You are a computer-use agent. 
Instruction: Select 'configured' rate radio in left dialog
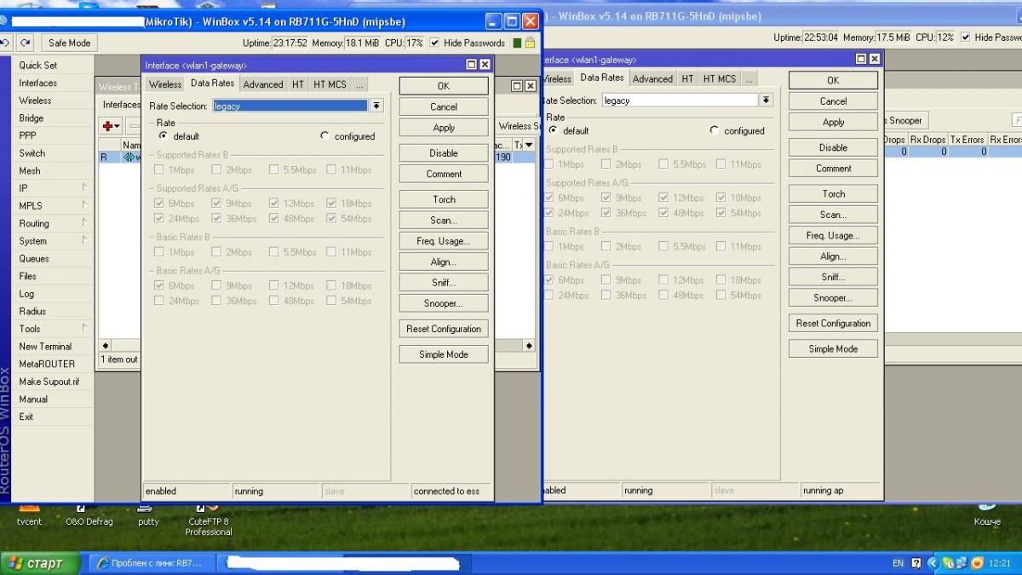pyautogui.click(x=325, y=136)
